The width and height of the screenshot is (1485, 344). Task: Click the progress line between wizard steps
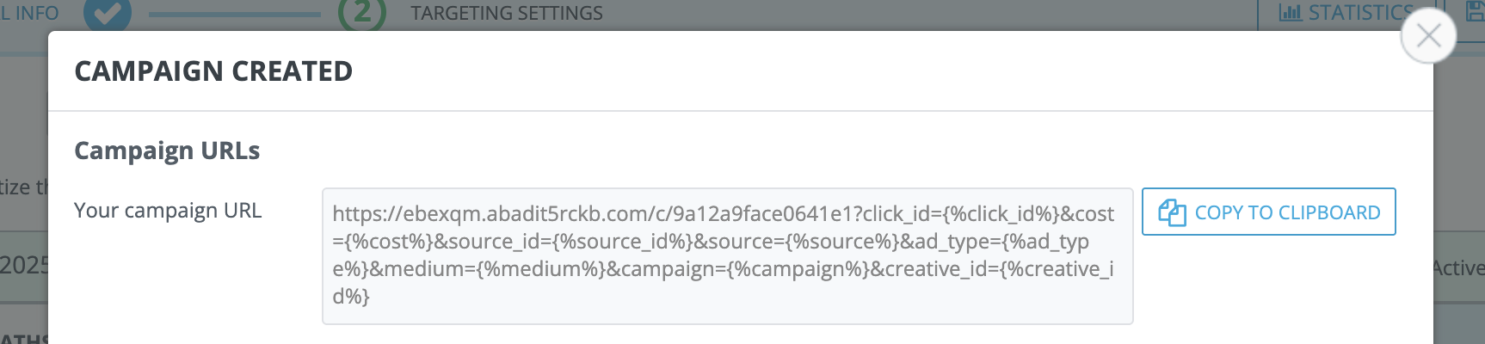point(234,14)
